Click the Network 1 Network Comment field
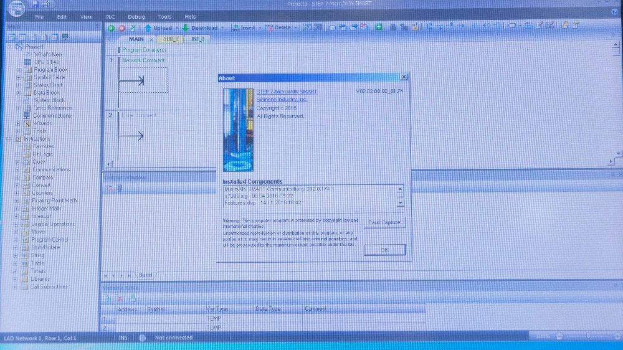Viewport: 623px width, 350px height. click(143, 60)
